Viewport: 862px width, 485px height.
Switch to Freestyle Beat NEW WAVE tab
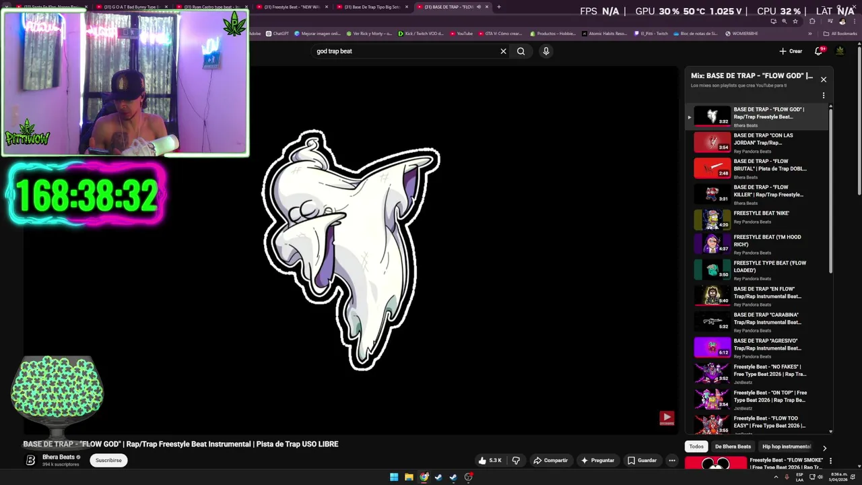(292, 7)
